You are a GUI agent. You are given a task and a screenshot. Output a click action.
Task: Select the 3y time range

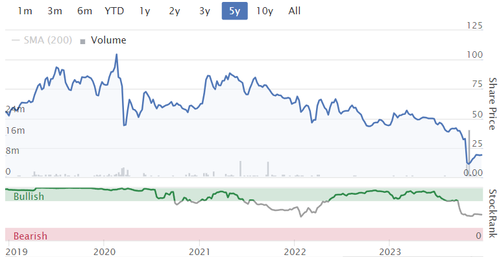click(204, 11)
